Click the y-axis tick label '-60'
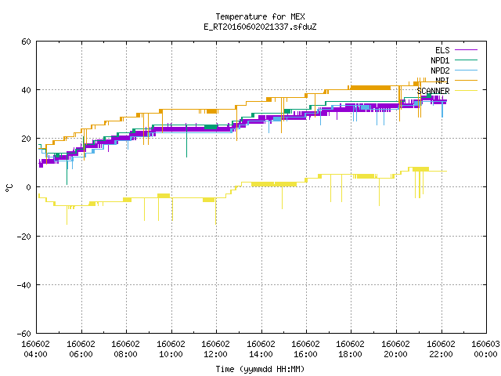Image resolution: width=501 pixels, height=376 pixels. tap(24, 334)
